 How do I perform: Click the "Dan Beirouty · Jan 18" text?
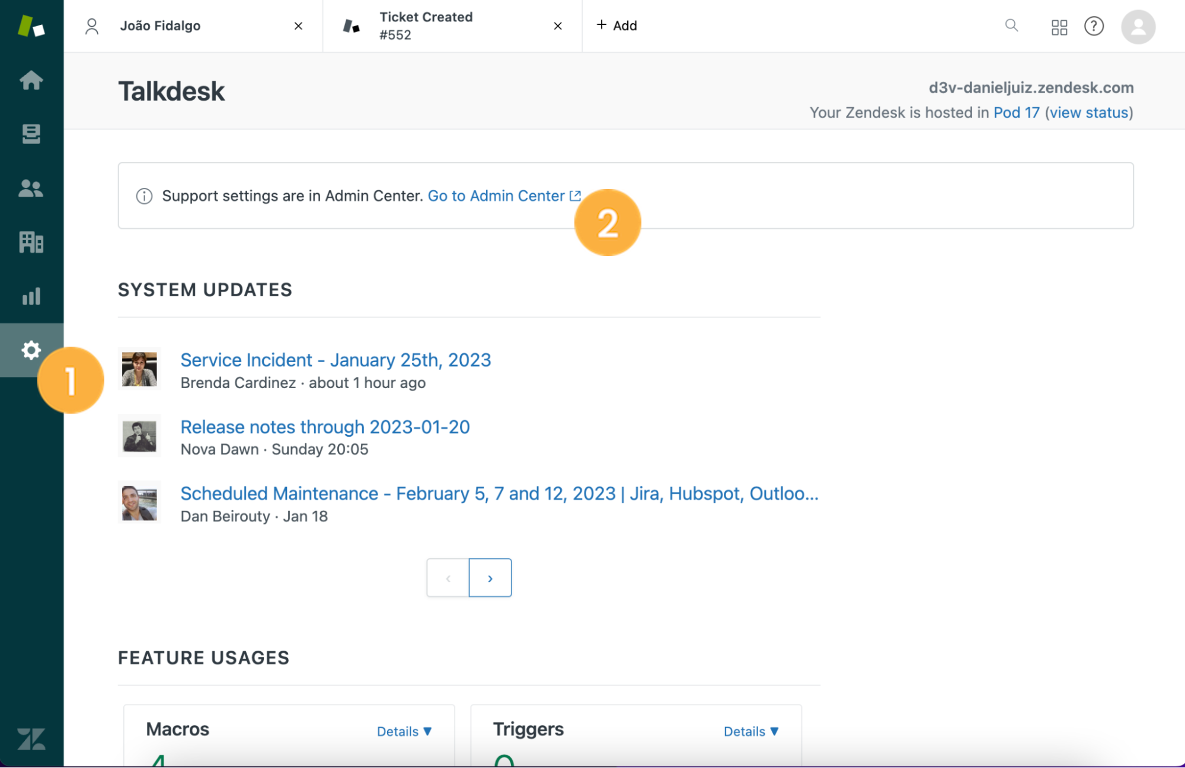[x=254, y=516]
